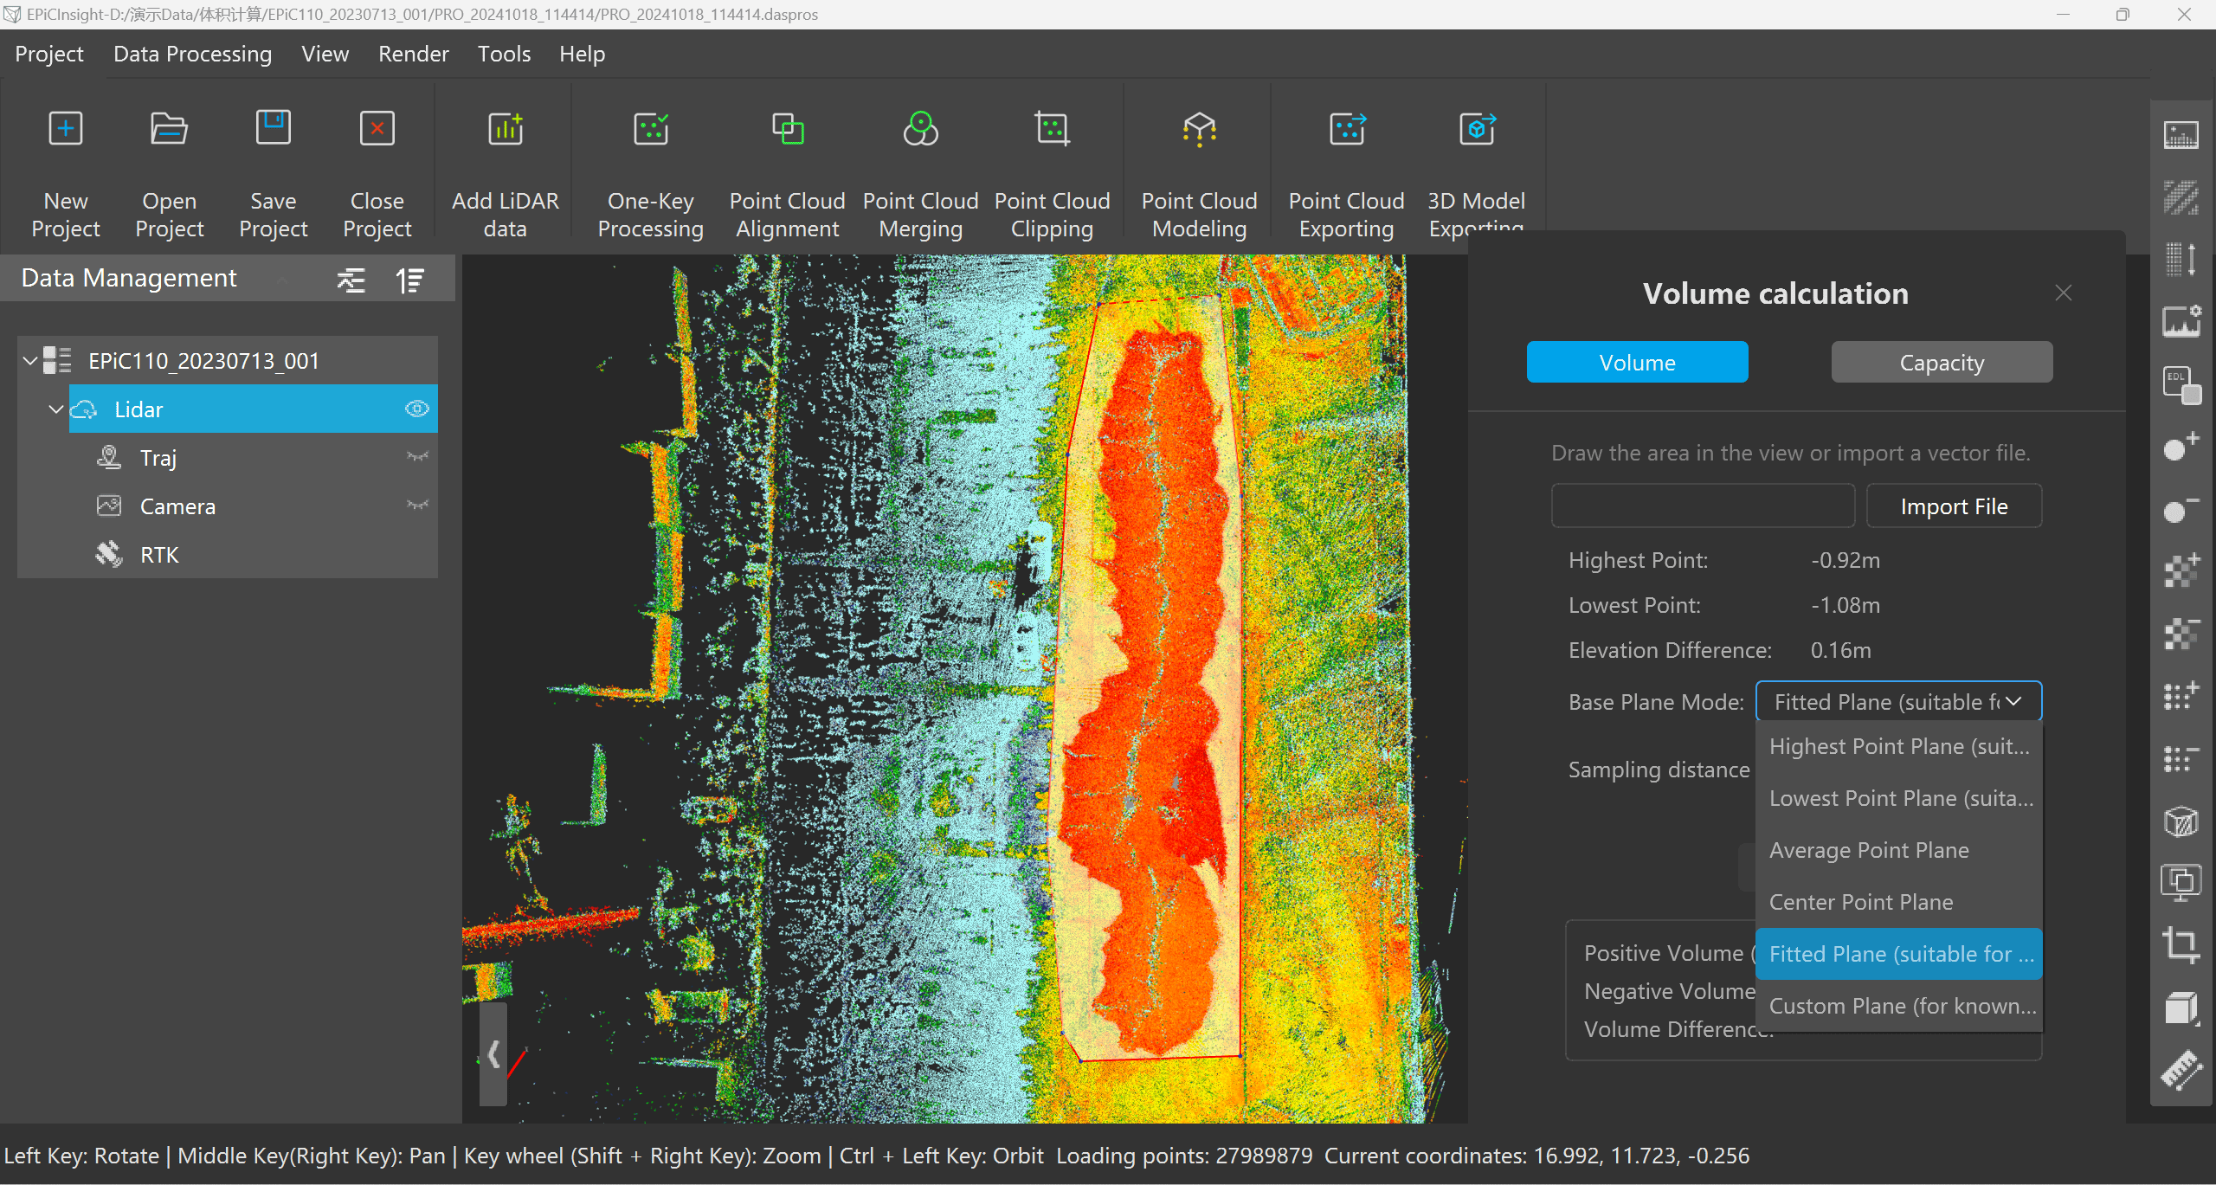2216x1185 pixels.
Task: Click the ruler measurement icon in right sidebar
Action: (2181, 1070)
